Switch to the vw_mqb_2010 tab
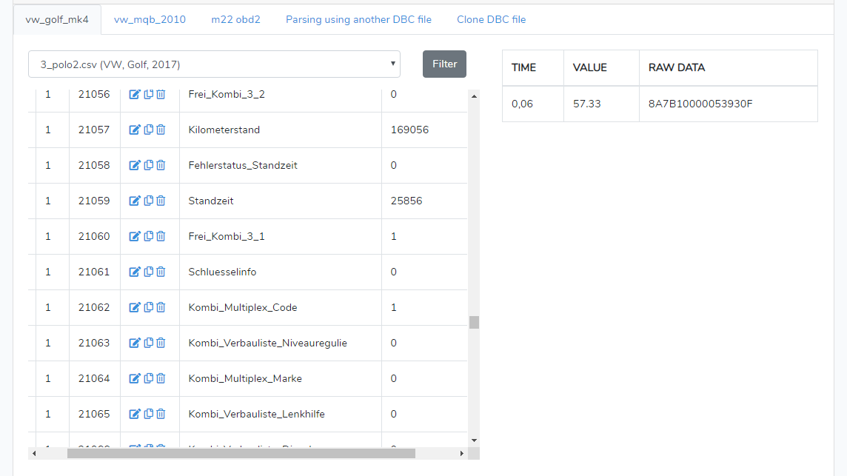Viewport: 847px width, 476px height. coord(150,19)
